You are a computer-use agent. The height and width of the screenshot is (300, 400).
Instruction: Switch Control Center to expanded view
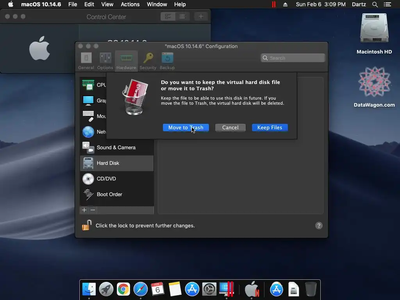click(x=168, y=16)
